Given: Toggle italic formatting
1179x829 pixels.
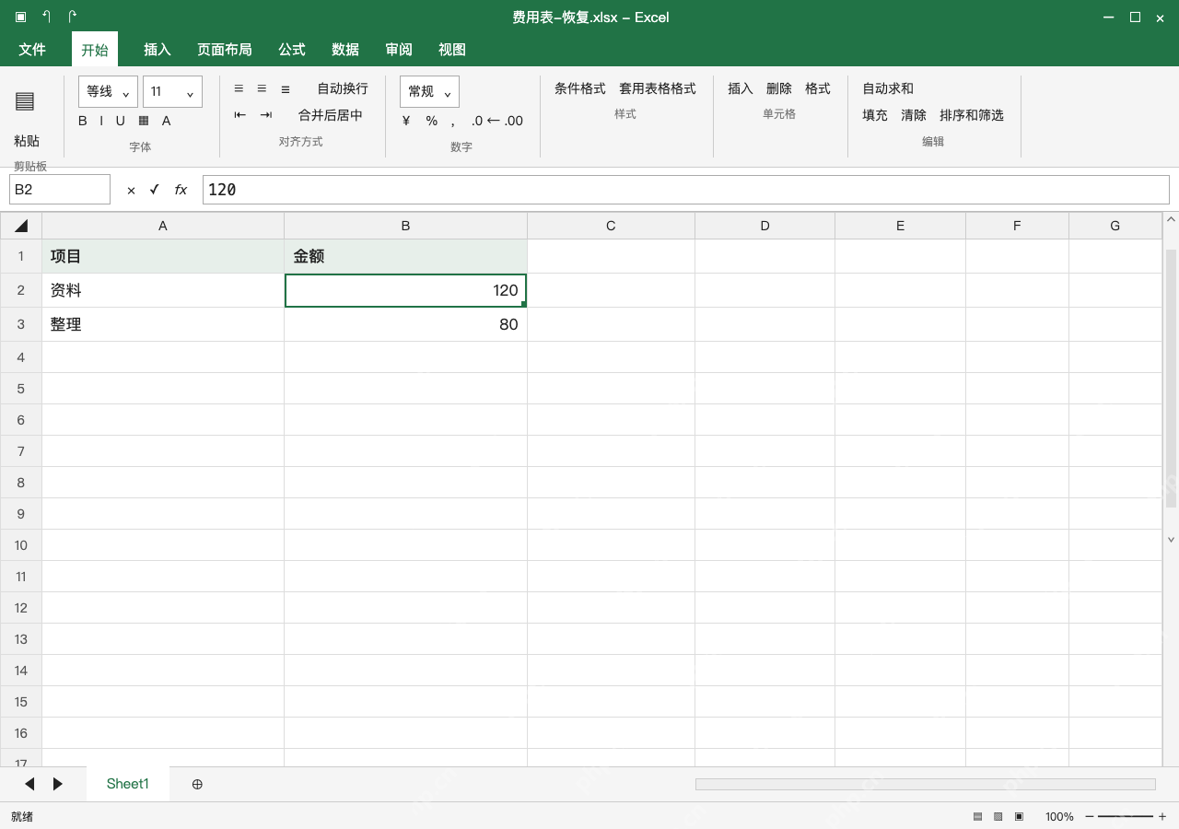Looking at the screenshot, I should point(101,121).
